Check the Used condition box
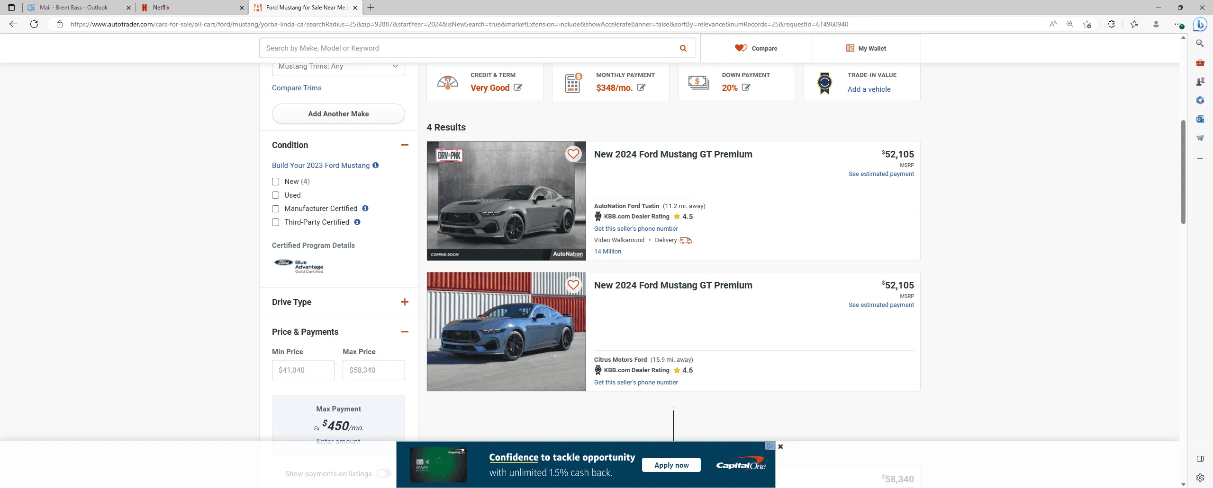1213x488 pixels. click(x=275, y=195)
